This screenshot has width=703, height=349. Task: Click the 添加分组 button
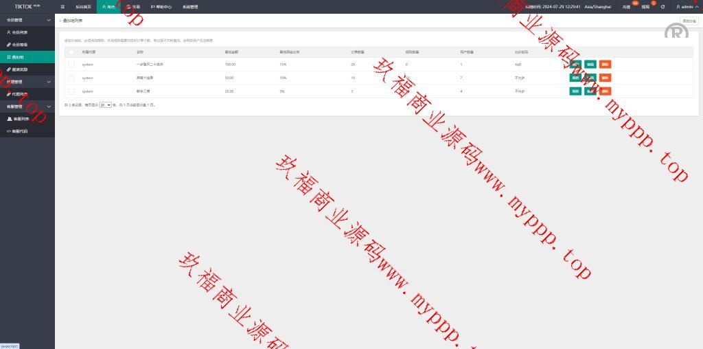point(689,21)
